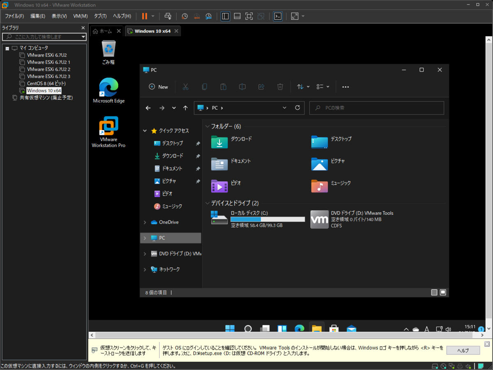
Task: Click the PCの検索 search box
Action: (377, 108)
